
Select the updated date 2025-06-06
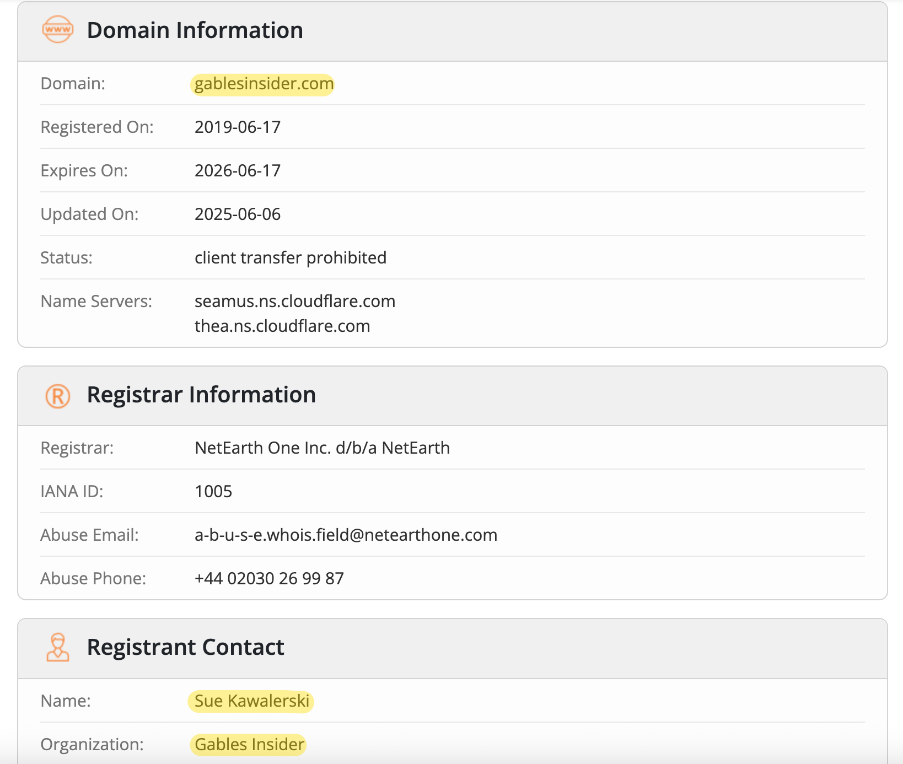coord(238,214)
